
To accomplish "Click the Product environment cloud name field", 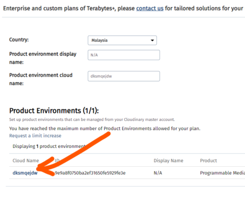I will pos(124,76).
